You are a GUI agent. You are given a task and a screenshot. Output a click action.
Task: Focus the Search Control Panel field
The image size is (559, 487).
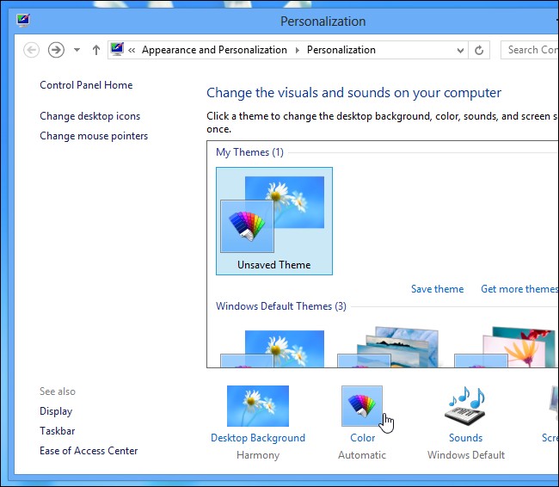click(530, 50)
